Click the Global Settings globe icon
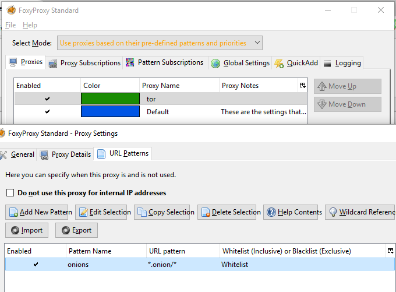 click(215, 64)
